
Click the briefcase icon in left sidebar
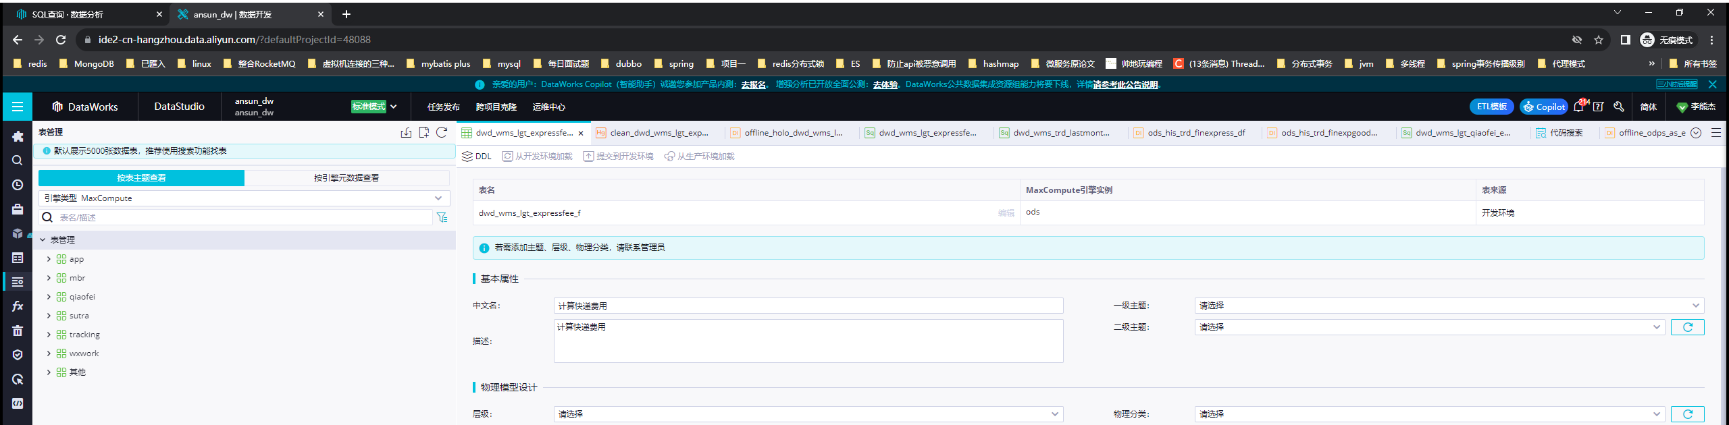(18, 209)
